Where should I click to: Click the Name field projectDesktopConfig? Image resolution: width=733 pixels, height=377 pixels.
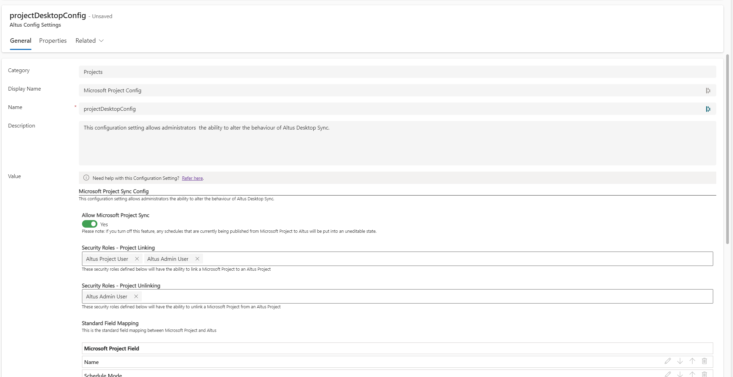coord(397,109)
